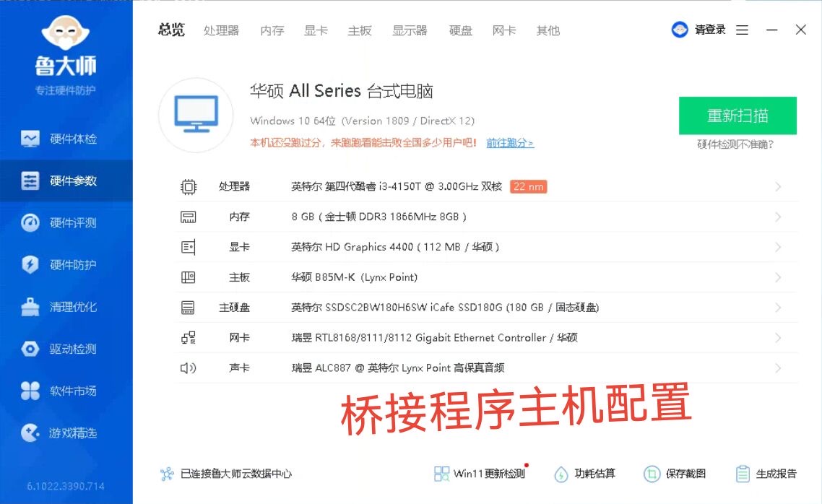The image size is (822, 504).
Task: Click the 声卡 speaker icon
Action: (189, 368)
